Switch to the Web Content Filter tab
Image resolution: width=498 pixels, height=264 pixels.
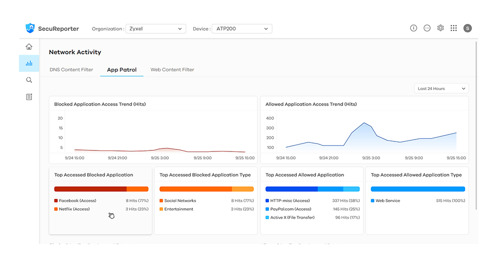click(x=172, y=70)
